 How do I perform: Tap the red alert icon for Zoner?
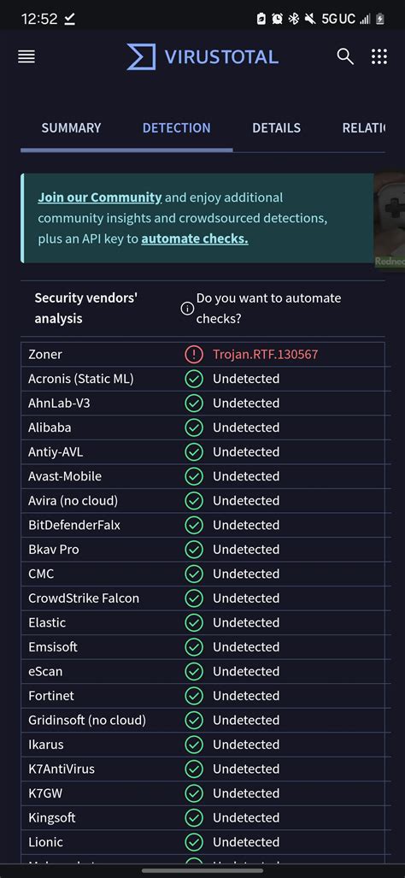[194, 355]
